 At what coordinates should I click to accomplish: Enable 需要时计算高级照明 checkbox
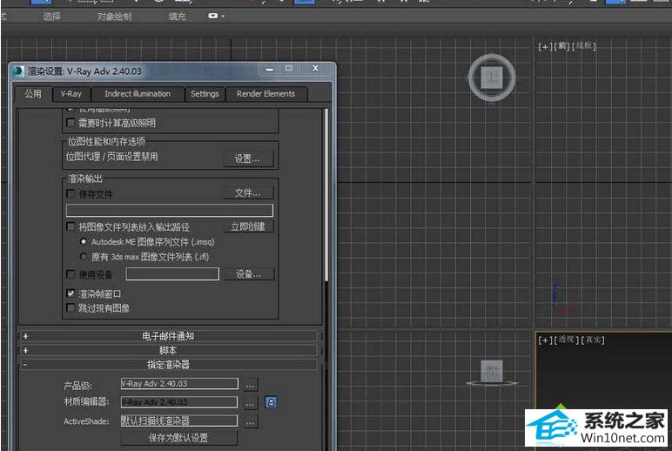[71, 123]
